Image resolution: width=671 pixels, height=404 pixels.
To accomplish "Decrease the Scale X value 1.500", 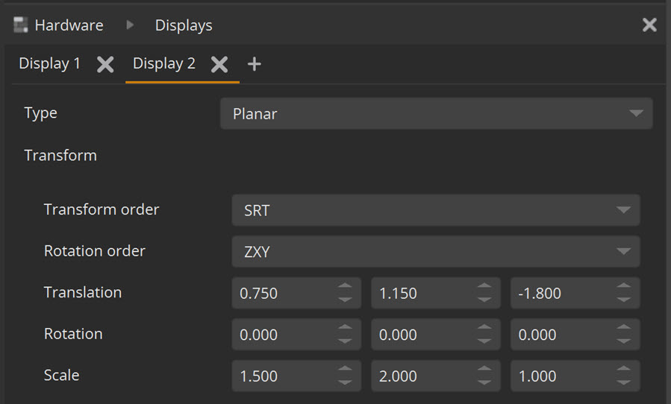I will point(345,382).
